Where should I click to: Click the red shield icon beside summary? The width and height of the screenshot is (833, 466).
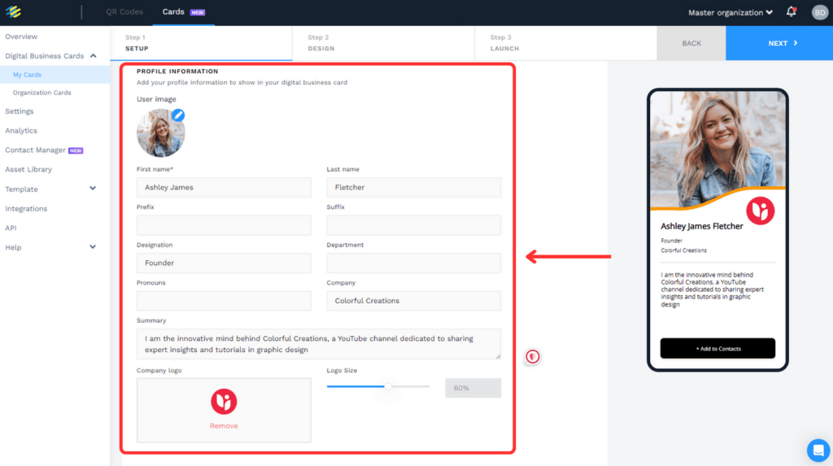tap(532, 356)
